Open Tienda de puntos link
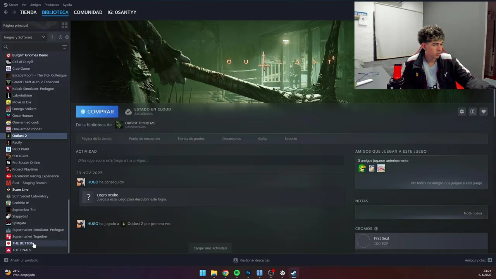 (191, 139)
